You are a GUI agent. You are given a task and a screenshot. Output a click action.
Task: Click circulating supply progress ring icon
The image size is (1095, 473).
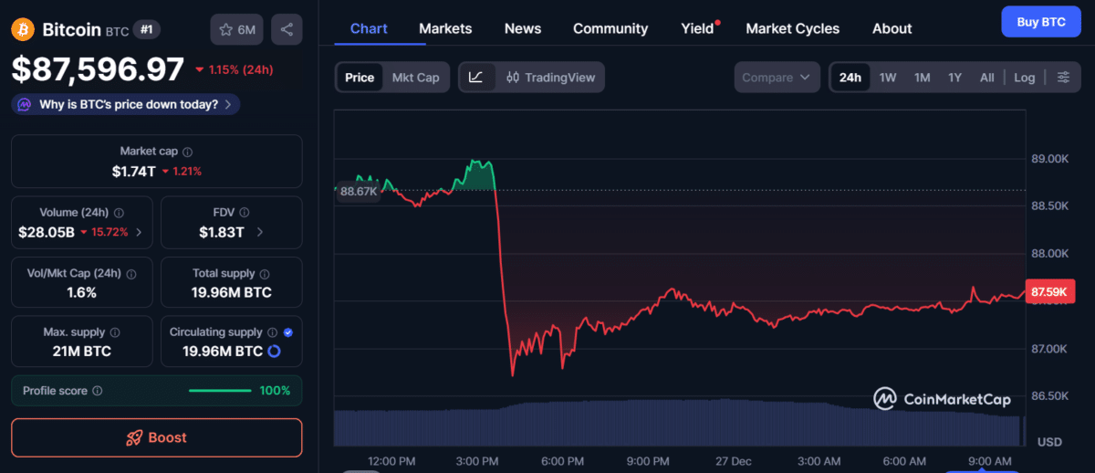[x=274, y=352]
